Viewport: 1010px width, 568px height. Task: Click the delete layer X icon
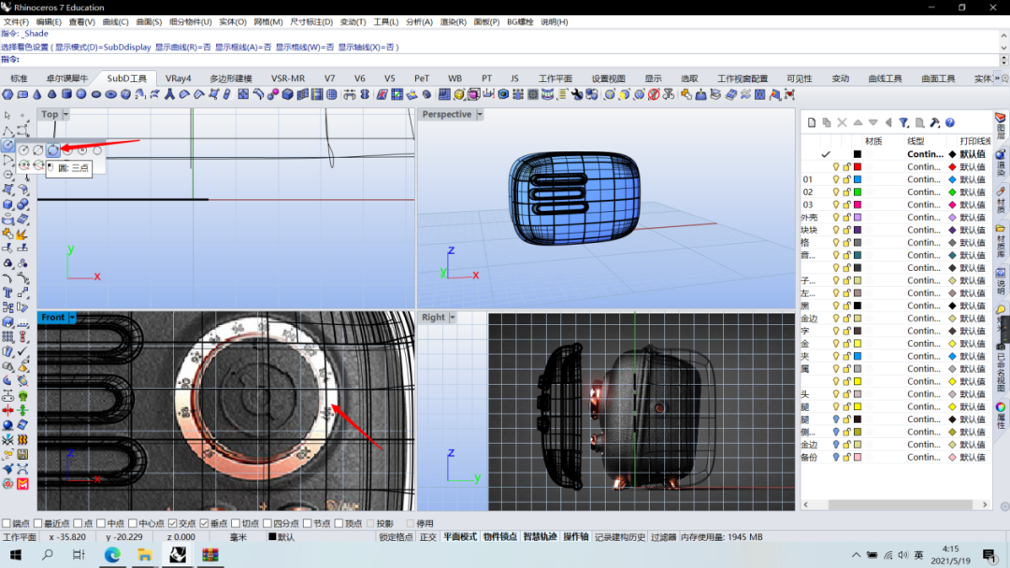coord(842,122)
